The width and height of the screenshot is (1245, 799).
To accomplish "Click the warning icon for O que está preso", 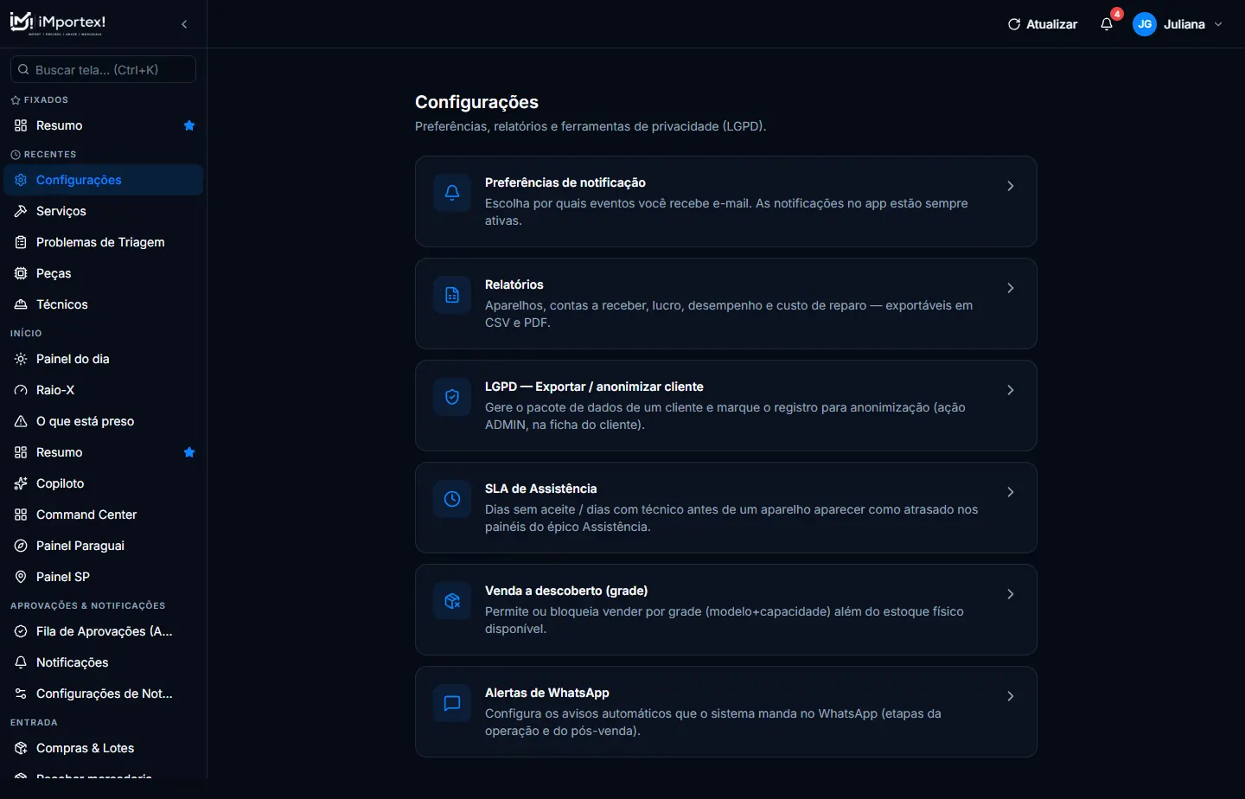I will pyautogui.click(x=21, y=421).
